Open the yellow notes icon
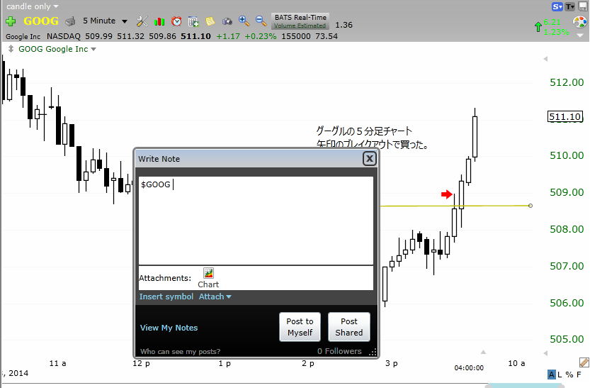The width and height of the screenshot is (590, 388). point(210,21)
